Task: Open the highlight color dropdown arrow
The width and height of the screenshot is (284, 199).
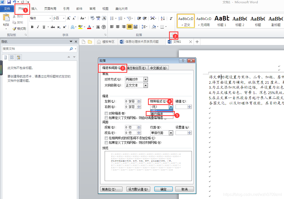Action: [85, 27]
